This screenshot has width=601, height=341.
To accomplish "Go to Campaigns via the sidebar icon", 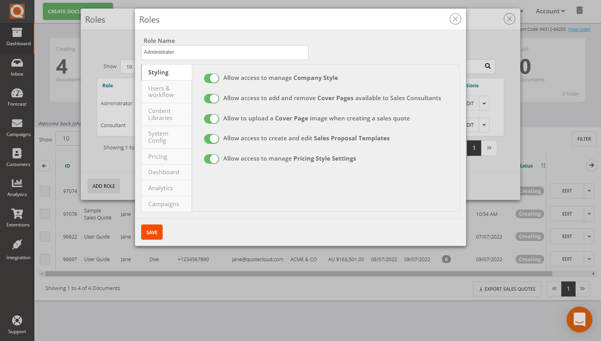I will [17, 127].
